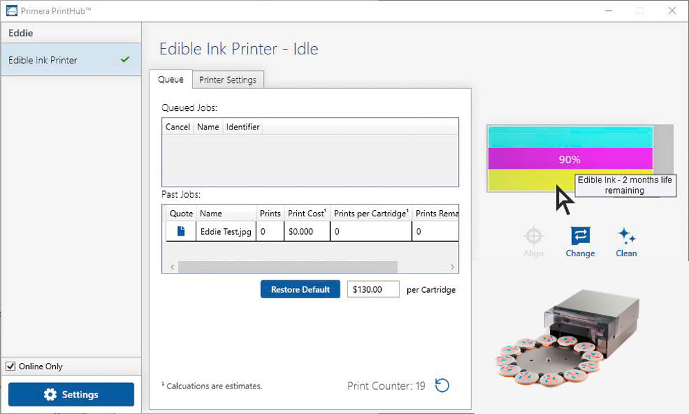Close the Primera PrintHub window
The height and width of the screenshot is (414, 689).
point(672,10)
